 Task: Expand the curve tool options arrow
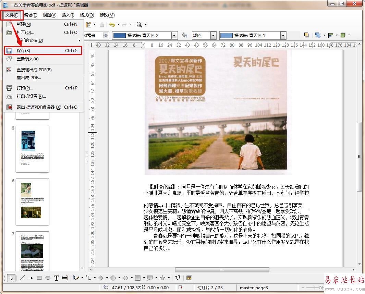[x=82, y=278]
